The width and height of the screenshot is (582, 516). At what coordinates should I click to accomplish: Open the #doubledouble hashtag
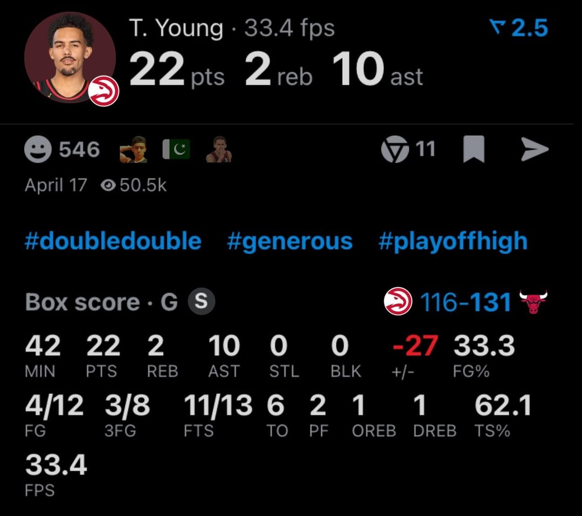113,241
